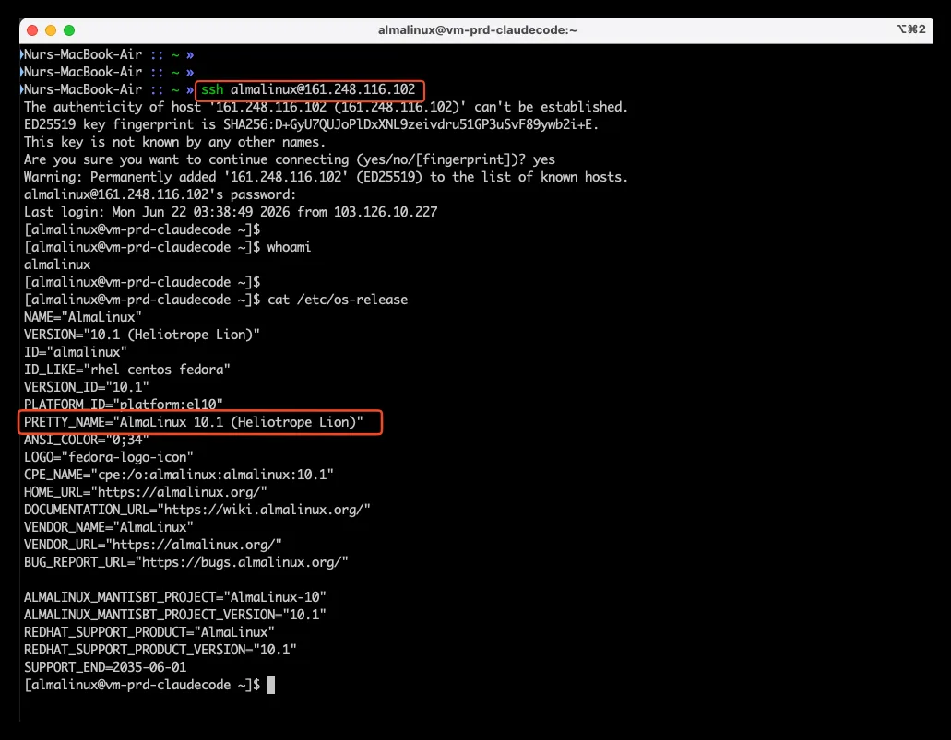
Task: Click the https://almalinux.org/ HOME_URL link
Action: (179, 492)
